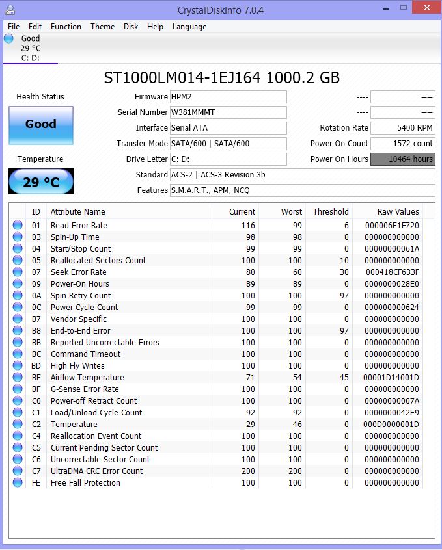Click status orb for Airflow Temperature
The image size is (442, 550).
pyautogui.click(x=18, y=378)
